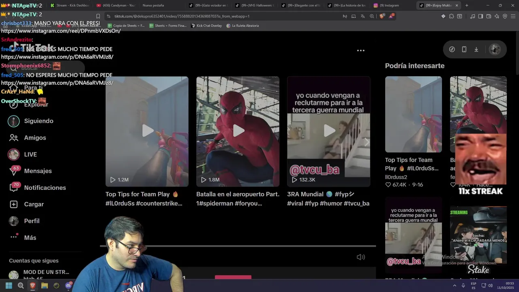Click the TikTok coins icon in top pill

click(x=452, y=49)
